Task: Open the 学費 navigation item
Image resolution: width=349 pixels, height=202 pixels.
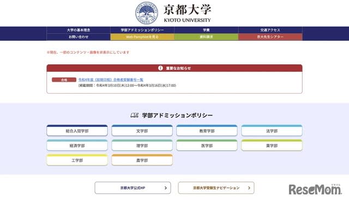Action: pyautogui.click(x=206, y=30)
